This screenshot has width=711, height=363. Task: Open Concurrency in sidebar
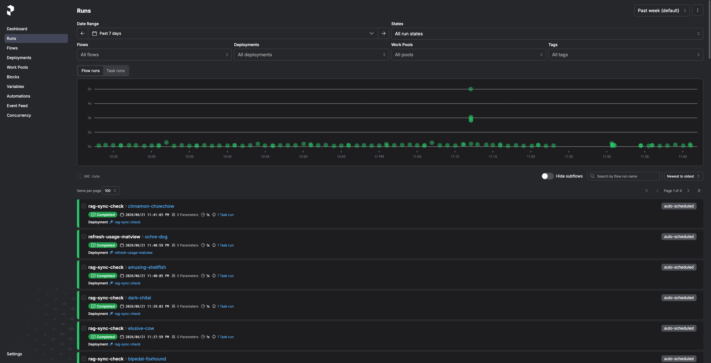36,115
